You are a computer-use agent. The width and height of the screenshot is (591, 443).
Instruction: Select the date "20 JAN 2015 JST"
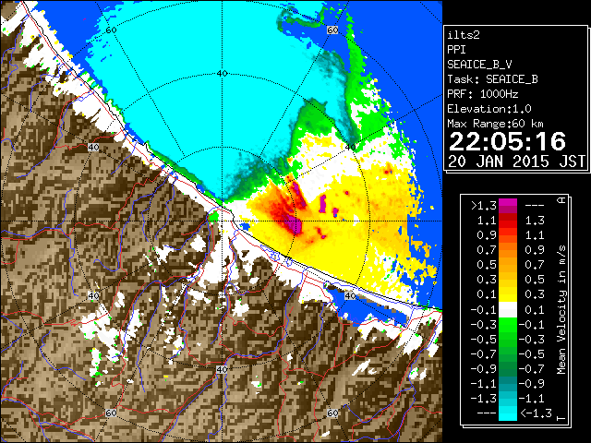click(x=516, y=162)
